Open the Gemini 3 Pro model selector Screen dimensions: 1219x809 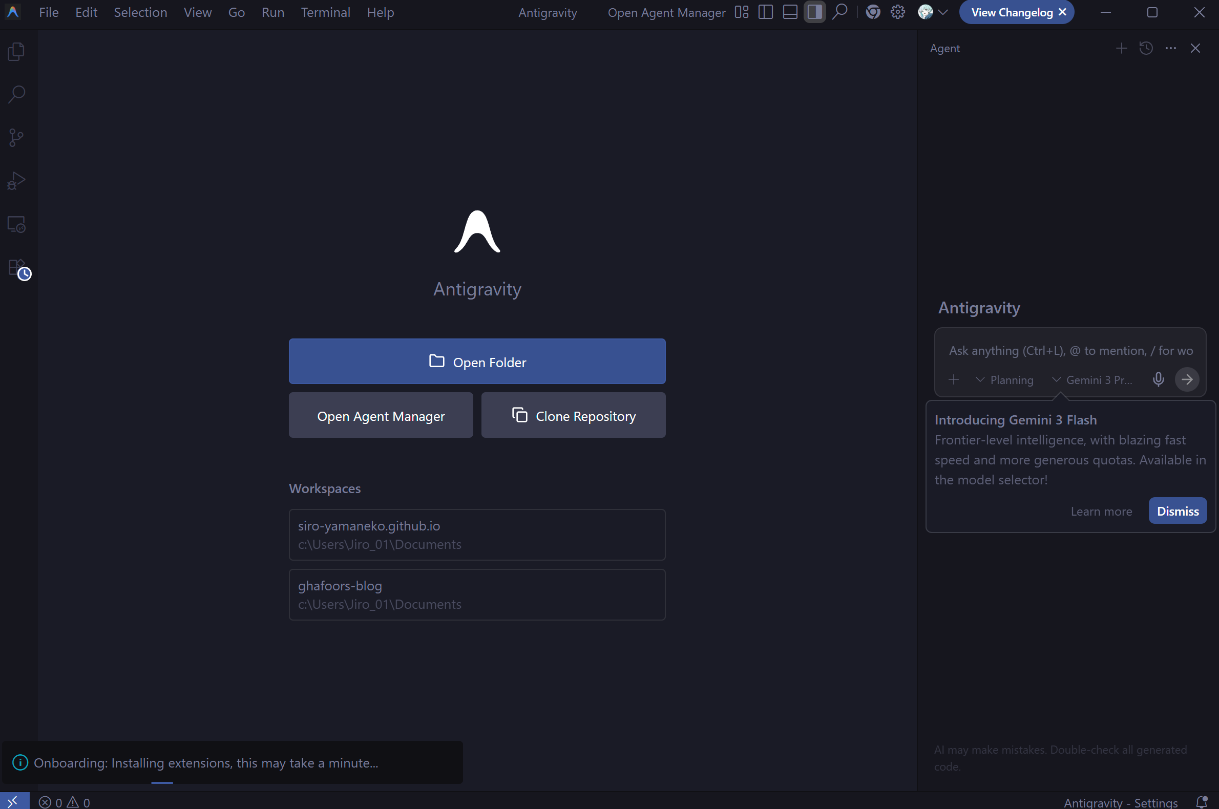click(x=1092, y=380)
